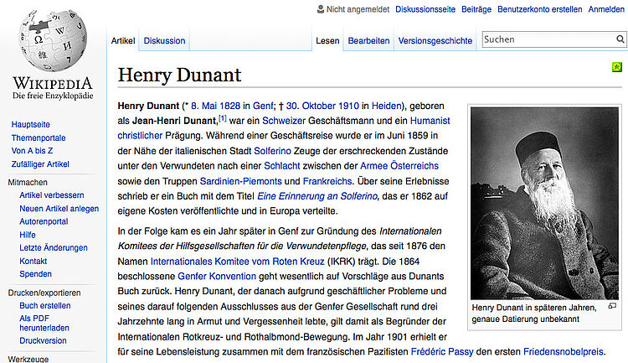Click the Henry Dunant page title
Viewport: 628px width, 363px height.
click(x=179, y=75)
